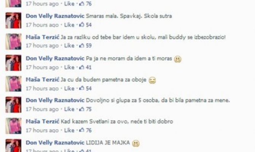Click thumbs-up icon under 'Pa ja ne moram' comment
This screenshot has width=255, height=152.
tap(82, 67)
